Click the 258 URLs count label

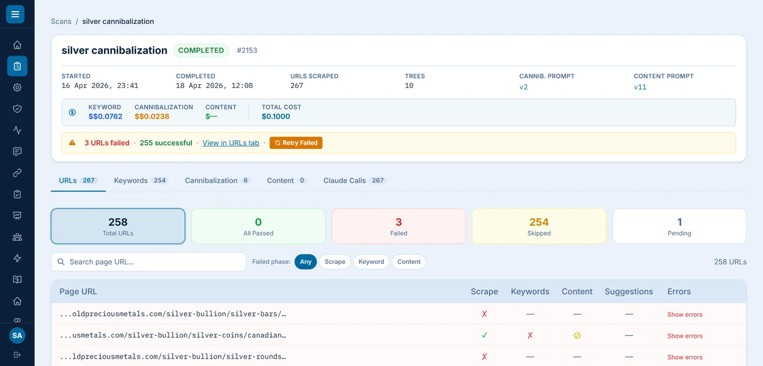[x=730, y=262]
